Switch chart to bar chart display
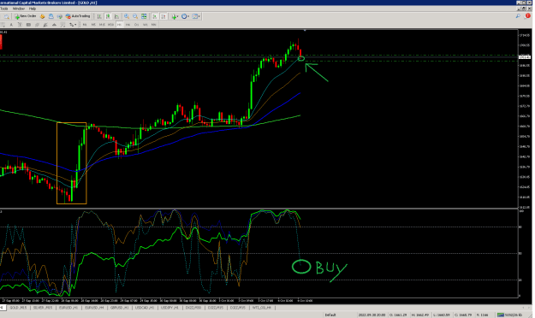The width and height of the screenshot is (535, 318). 99,16
